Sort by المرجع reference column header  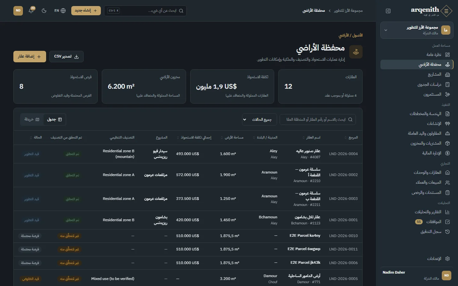pyautogui.click(x=351, y=138)
